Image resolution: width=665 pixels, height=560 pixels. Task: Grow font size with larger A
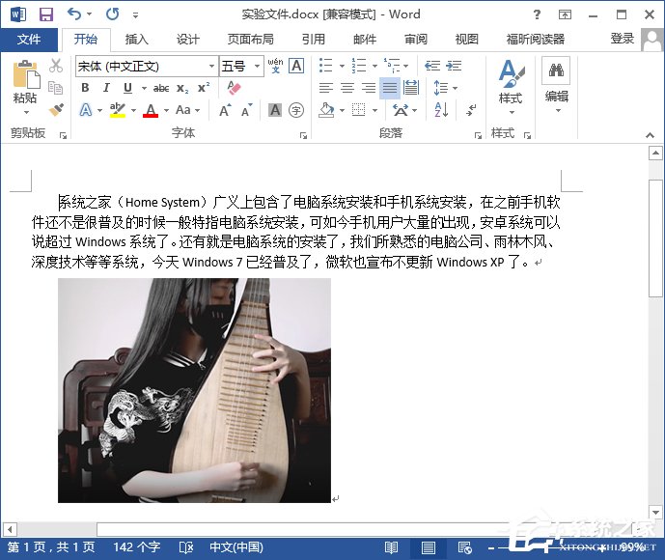click(x=225, y=110)
